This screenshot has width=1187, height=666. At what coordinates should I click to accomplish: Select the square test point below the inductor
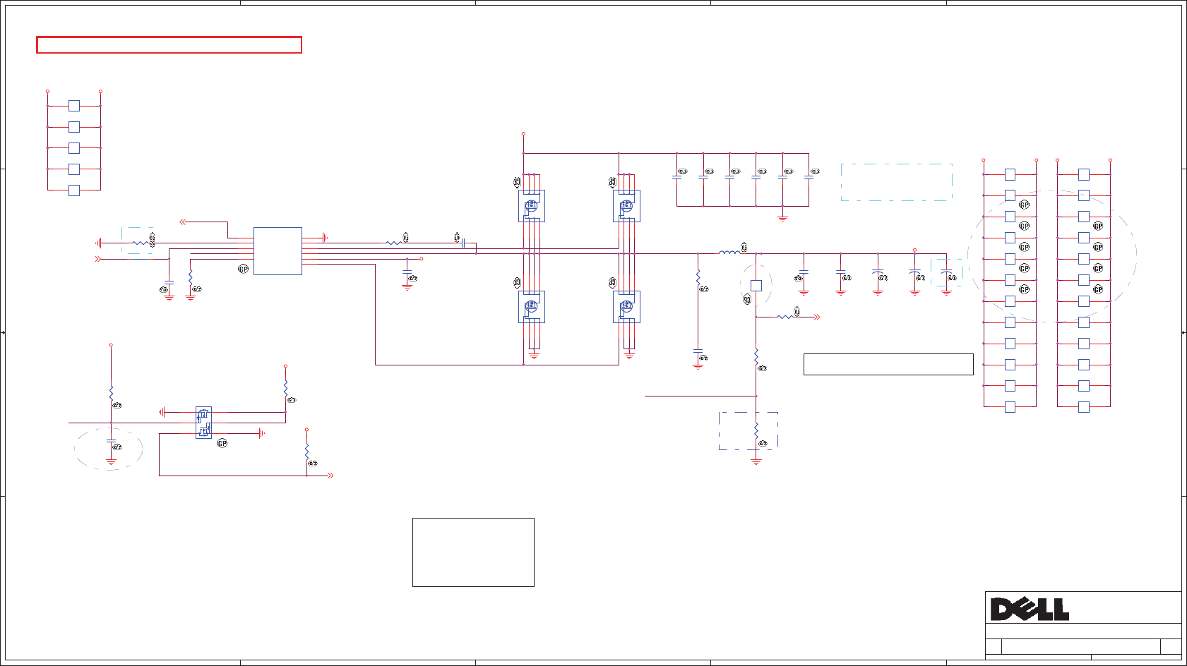tap(756, 286)
